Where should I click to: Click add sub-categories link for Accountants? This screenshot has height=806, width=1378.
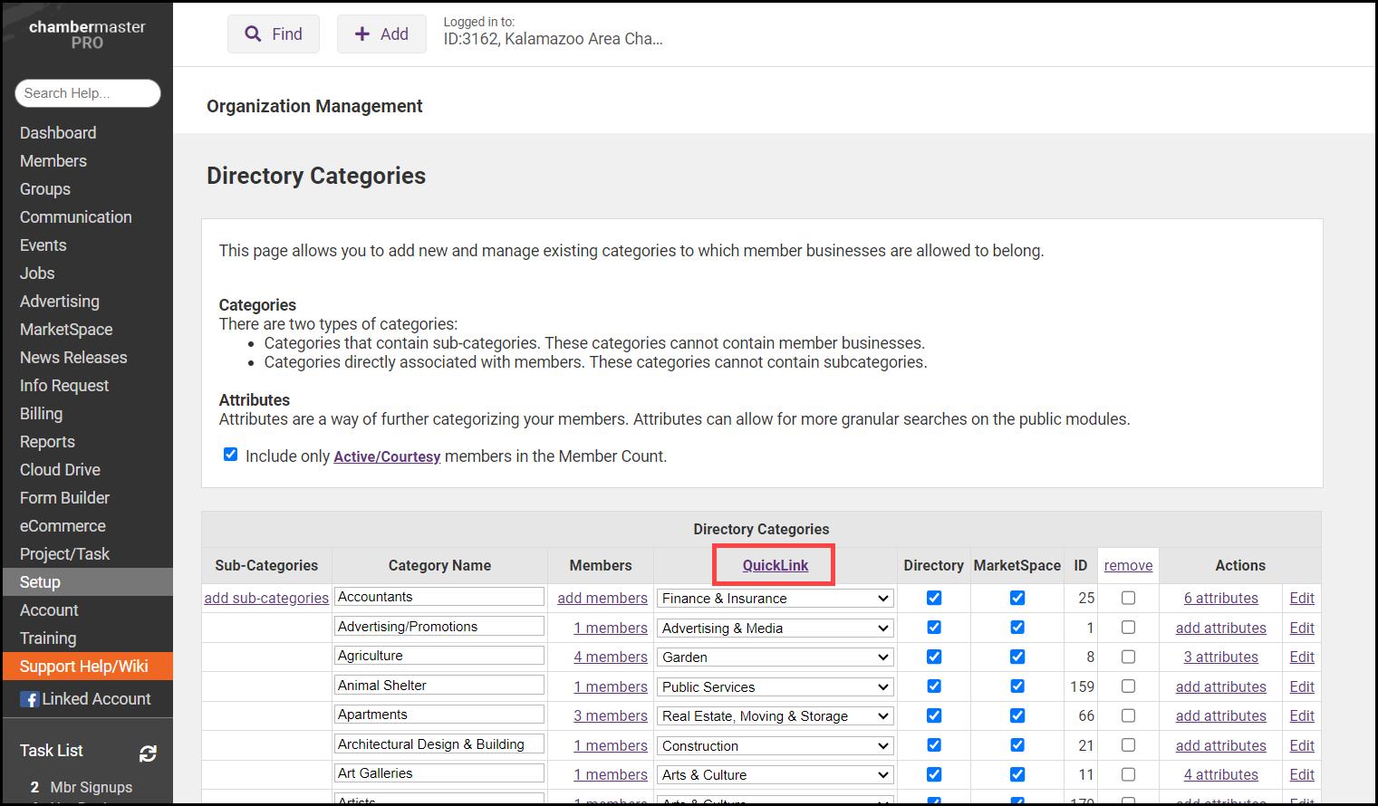266,599
